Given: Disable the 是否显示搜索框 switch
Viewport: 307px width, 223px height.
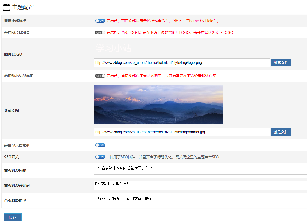Looking at the screenshot, I should click(100, 145).
